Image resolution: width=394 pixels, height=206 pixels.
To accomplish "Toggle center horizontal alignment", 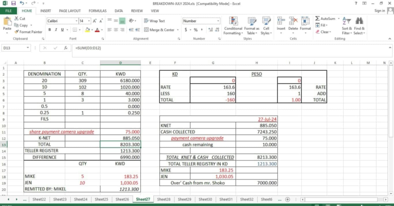I will [x=116, y=30].
